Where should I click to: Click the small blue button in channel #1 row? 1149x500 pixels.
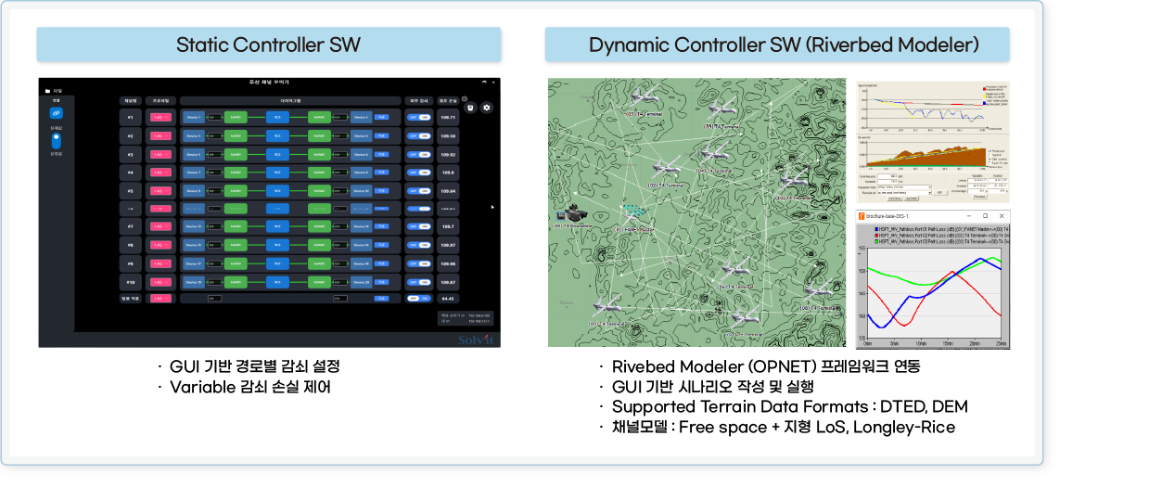[382, 117]
